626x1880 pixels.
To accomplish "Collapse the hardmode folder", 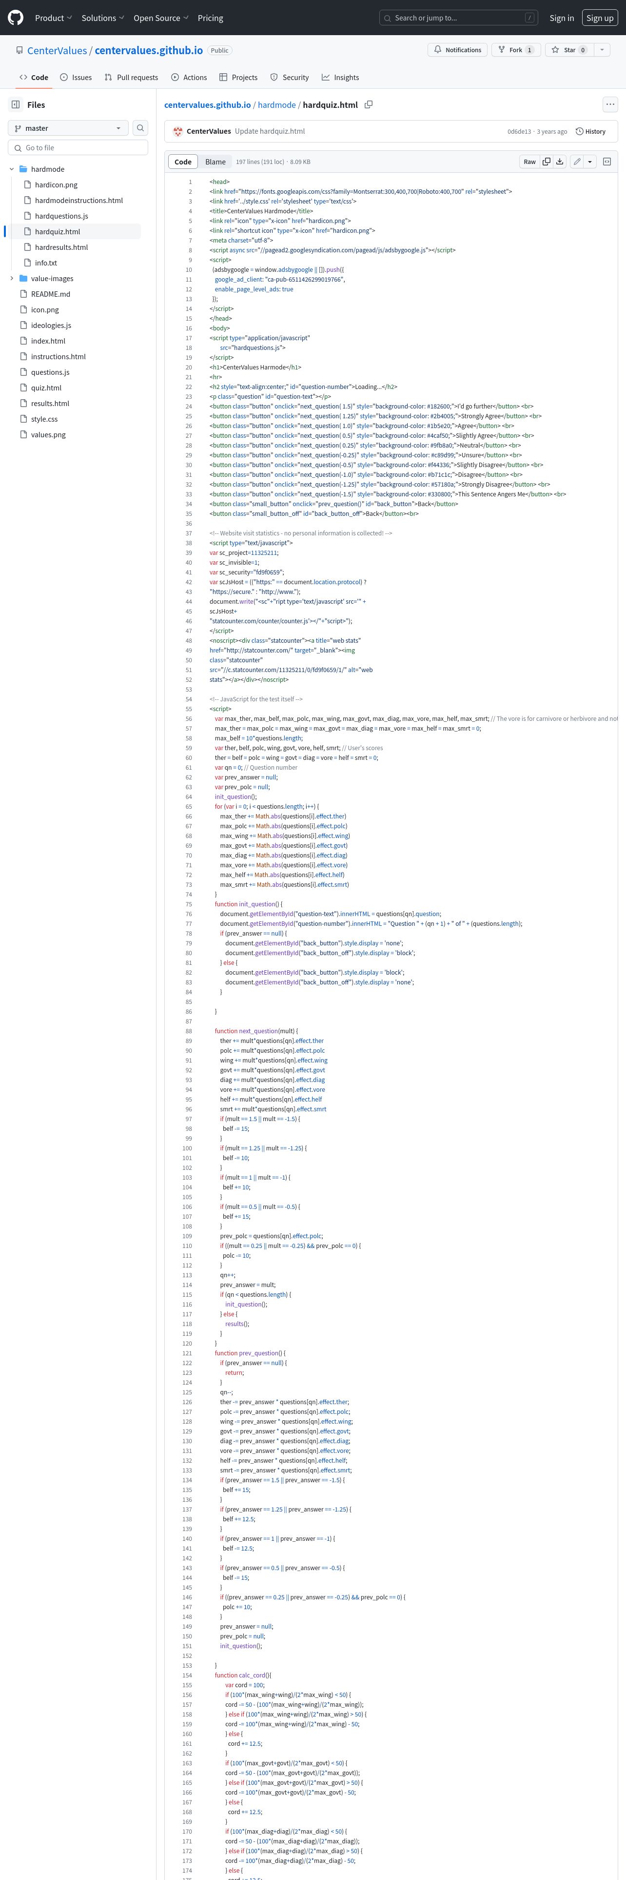I will 12,169.
